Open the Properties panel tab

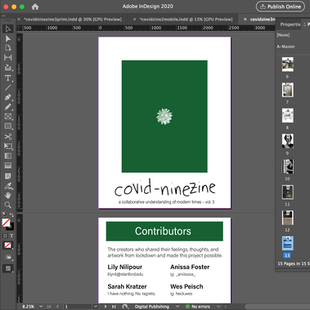pos(290,25)
